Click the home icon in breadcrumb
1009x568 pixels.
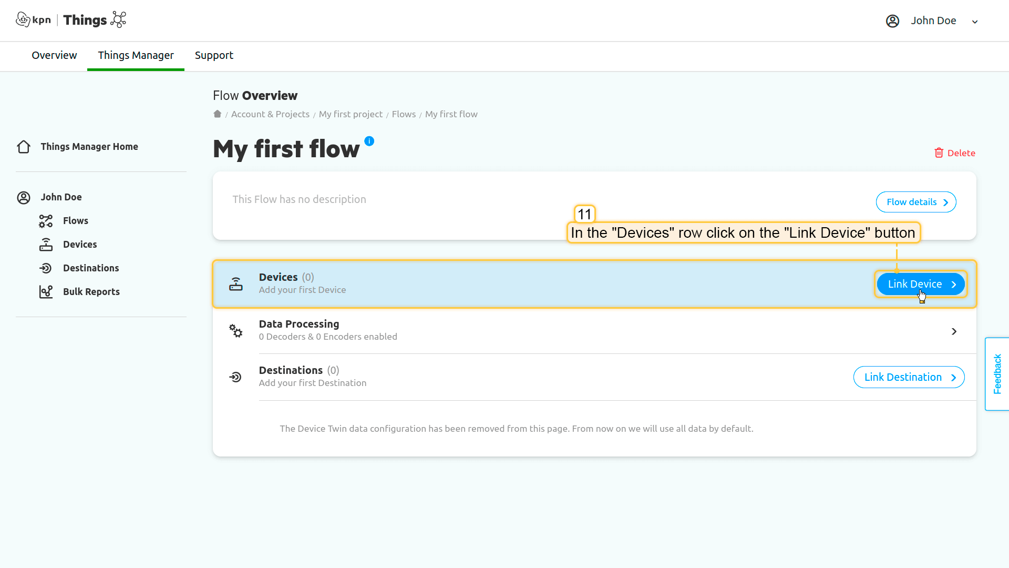[x=217, y=114]
